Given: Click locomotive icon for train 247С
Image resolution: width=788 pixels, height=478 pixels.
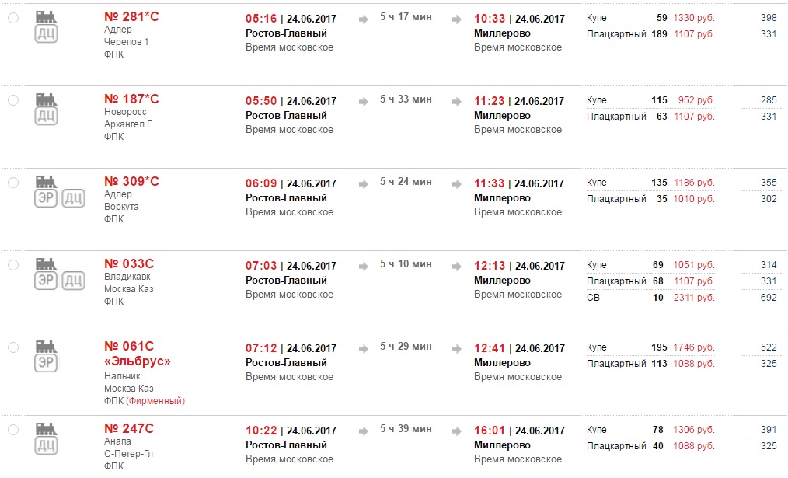Looking at the screenshot, I should [x=46, y=428].
